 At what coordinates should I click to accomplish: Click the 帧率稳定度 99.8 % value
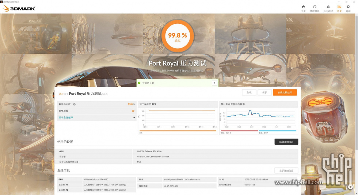point(131,104)
